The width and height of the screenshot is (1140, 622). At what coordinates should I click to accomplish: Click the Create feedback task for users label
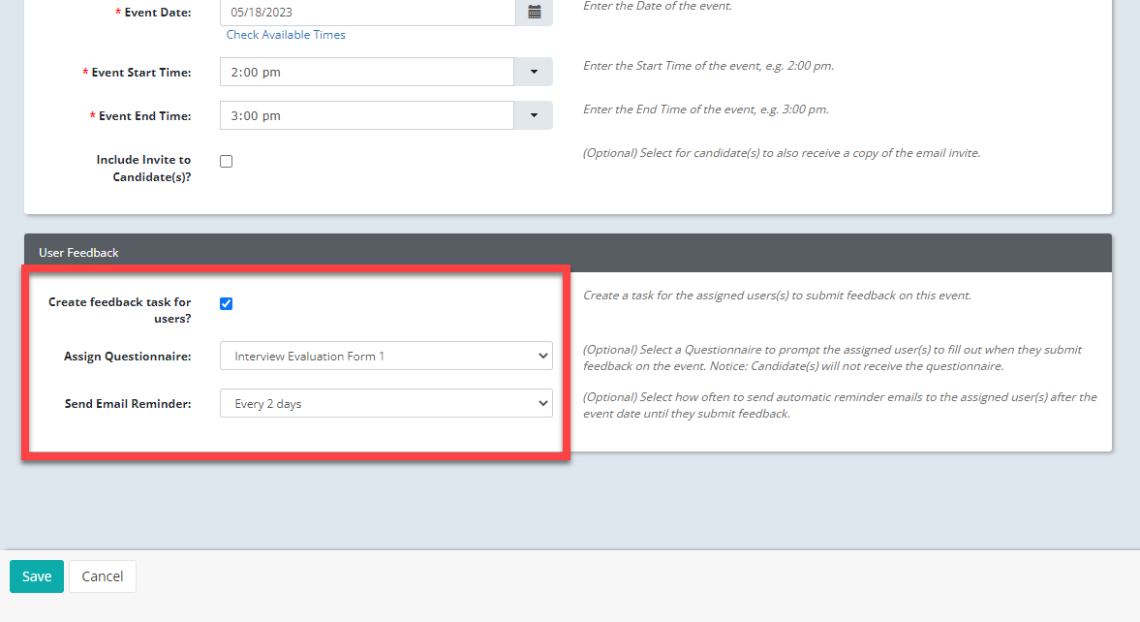120,310
